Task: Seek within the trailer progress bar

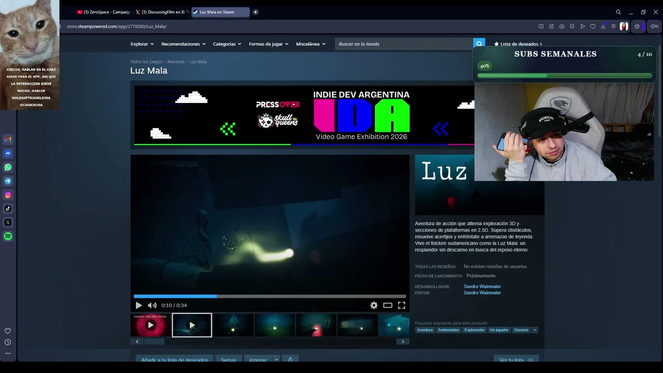Action: (x=270, y=296)
